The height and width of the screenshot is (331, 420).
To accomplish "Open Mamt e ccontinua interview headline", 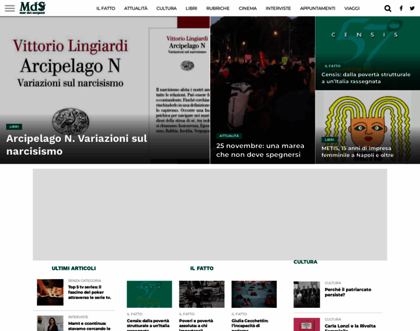I will tap(89, 326).
